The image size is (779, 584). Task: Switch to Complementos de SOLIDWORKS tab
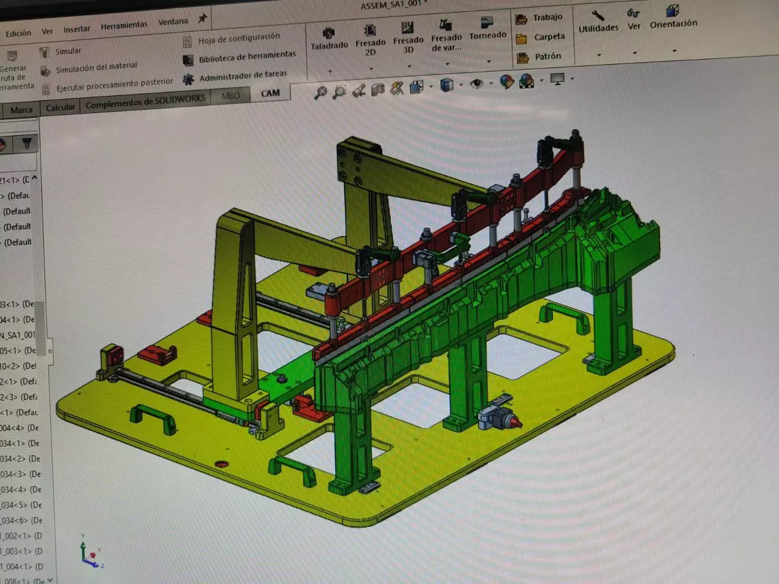145,102
